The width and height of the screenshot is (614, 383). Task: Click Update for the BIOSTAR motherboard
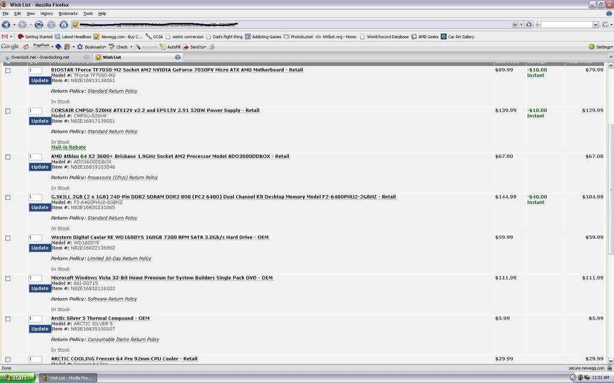click(x=40, y=81)
